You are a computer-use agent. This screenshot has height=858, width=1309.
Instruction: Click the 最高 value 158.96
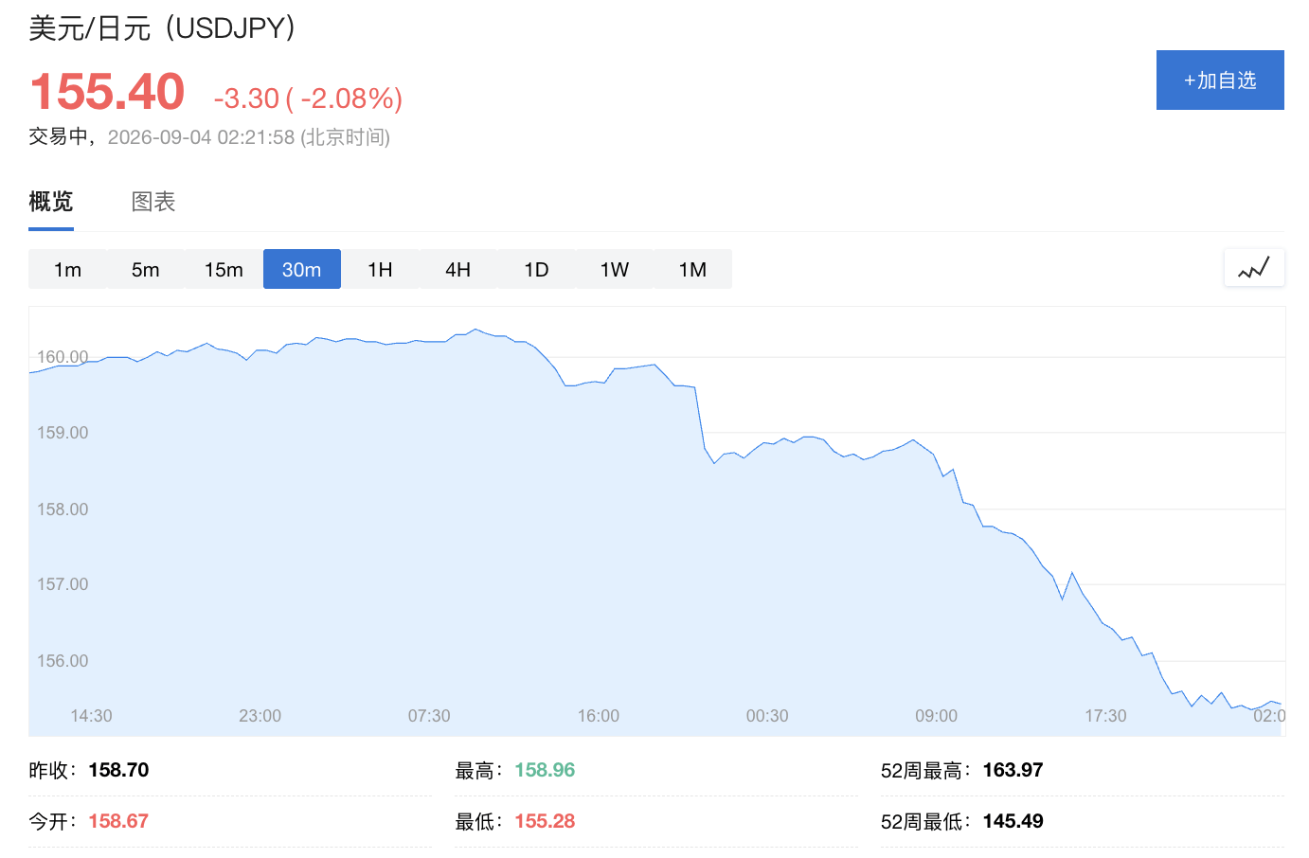[x=545, y=770]
